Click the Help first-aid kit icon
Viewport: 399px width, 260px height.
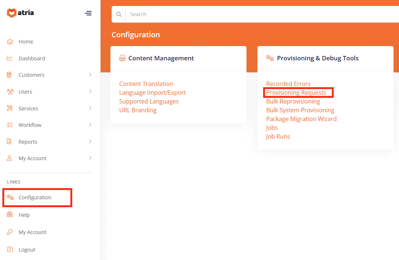(10, 215)
